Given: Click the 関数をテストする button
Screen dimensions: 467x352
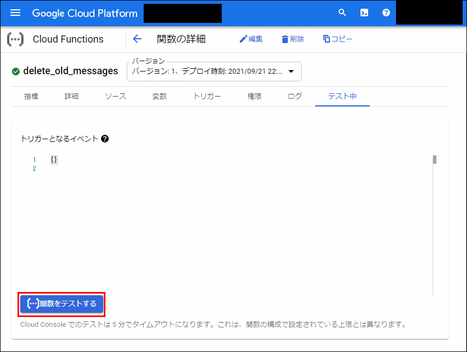Looking at the screenshot, I should pyautogui.click(x=62, y=304).
